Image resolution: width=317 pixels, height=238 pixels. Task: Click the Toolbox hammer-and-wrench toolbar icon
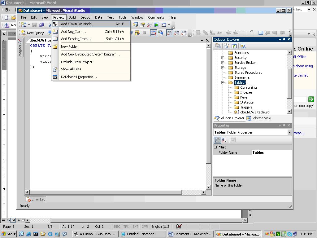click(150, 25)
